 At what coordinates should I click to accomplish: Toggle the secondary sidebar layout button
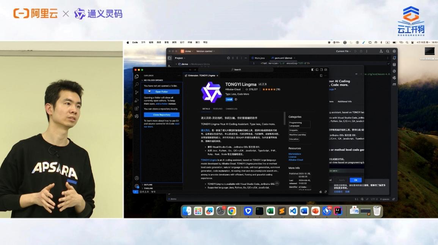[x=322, y=70]
